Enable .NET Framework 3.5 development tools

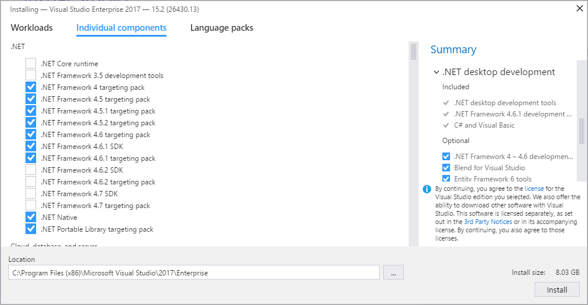31,75
